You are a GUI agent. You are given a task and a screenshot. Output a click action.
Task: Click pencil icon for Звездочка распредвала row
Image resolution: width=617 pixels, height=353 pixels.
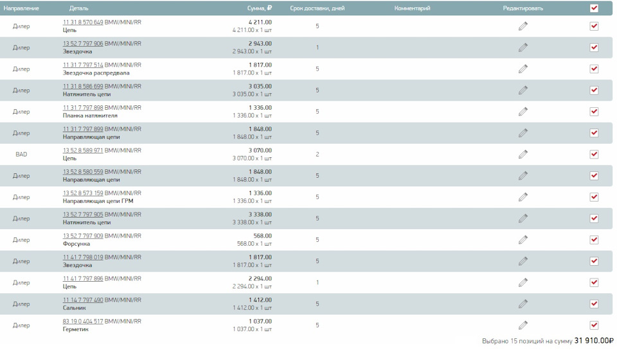tap(523, 69)
